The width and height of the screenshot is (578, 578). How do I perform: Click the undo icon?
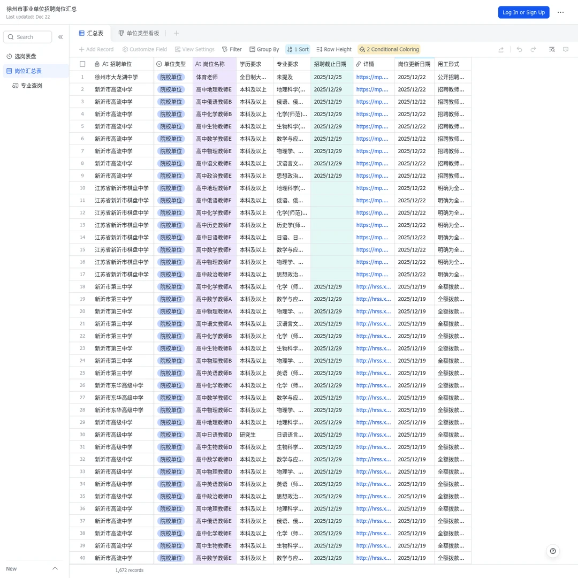tap(519, 49)
